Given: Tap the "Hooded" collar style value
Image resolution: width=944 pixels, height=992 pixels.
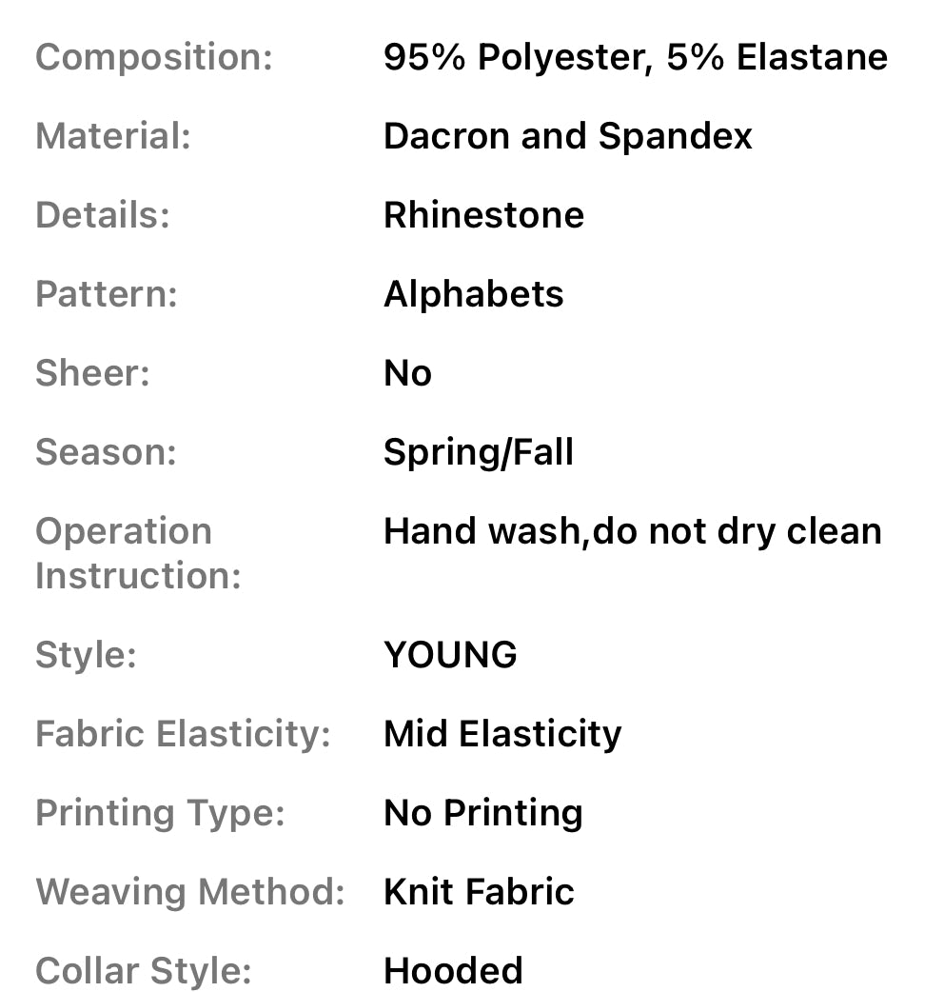Looking at the screenshot, I should 453,971.
